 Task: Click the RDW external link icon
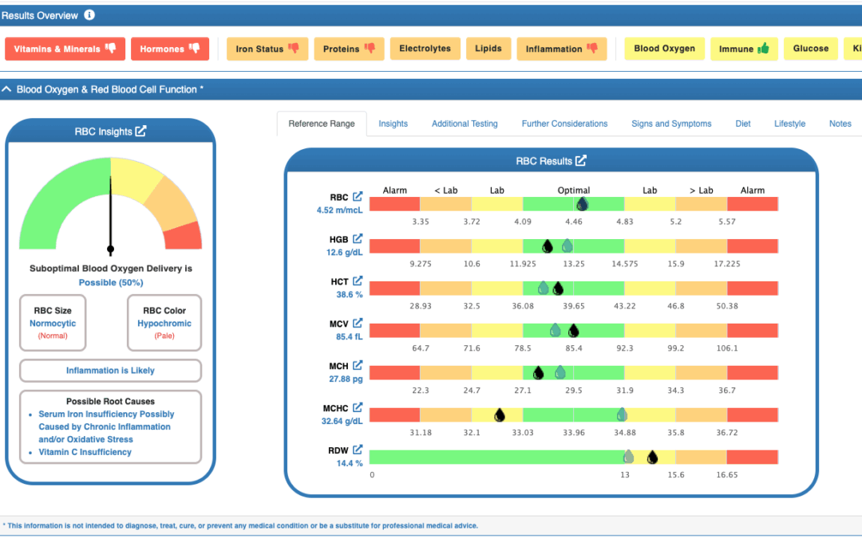click(358, 450)
